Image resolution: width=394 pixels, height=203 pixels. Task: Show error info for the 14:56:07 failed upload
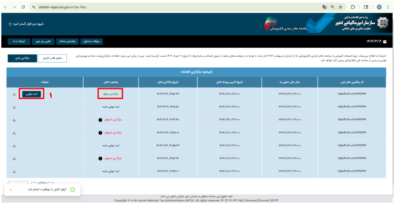coord(100,132)
